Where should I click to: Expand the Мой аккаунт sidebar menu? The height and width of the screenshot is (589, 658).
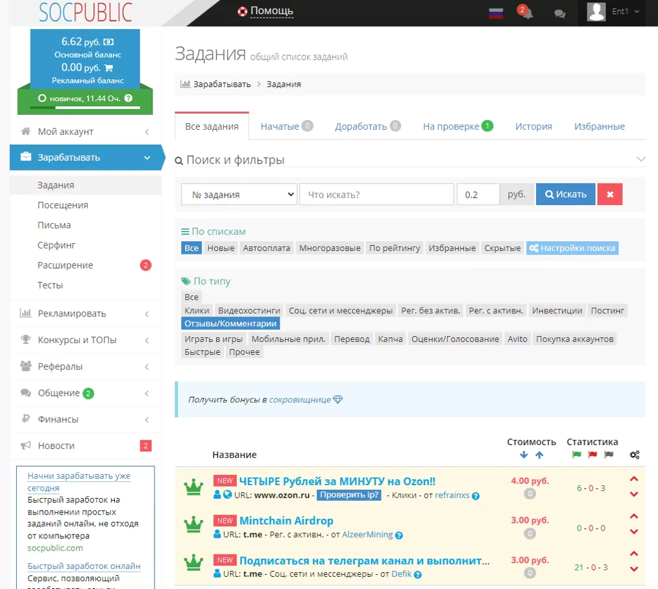tap(86, 132)
